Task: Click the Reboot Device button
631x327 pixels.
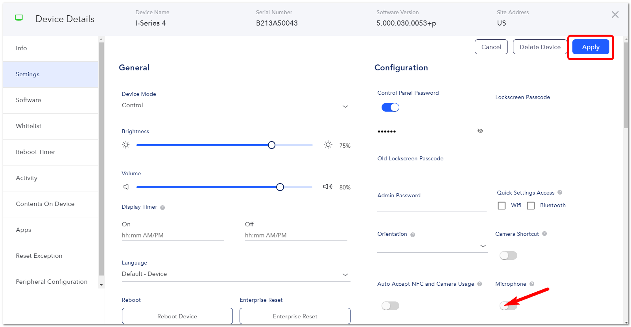Action: (177, 316)
